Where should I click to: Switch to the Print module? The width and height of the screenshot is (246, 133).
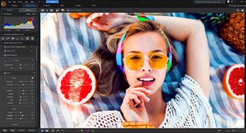pyautogui.click(x=94, y=5)
